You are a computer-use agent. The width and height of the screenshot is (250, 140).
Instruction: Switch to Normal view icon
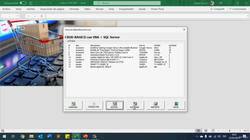click(198, 131)
